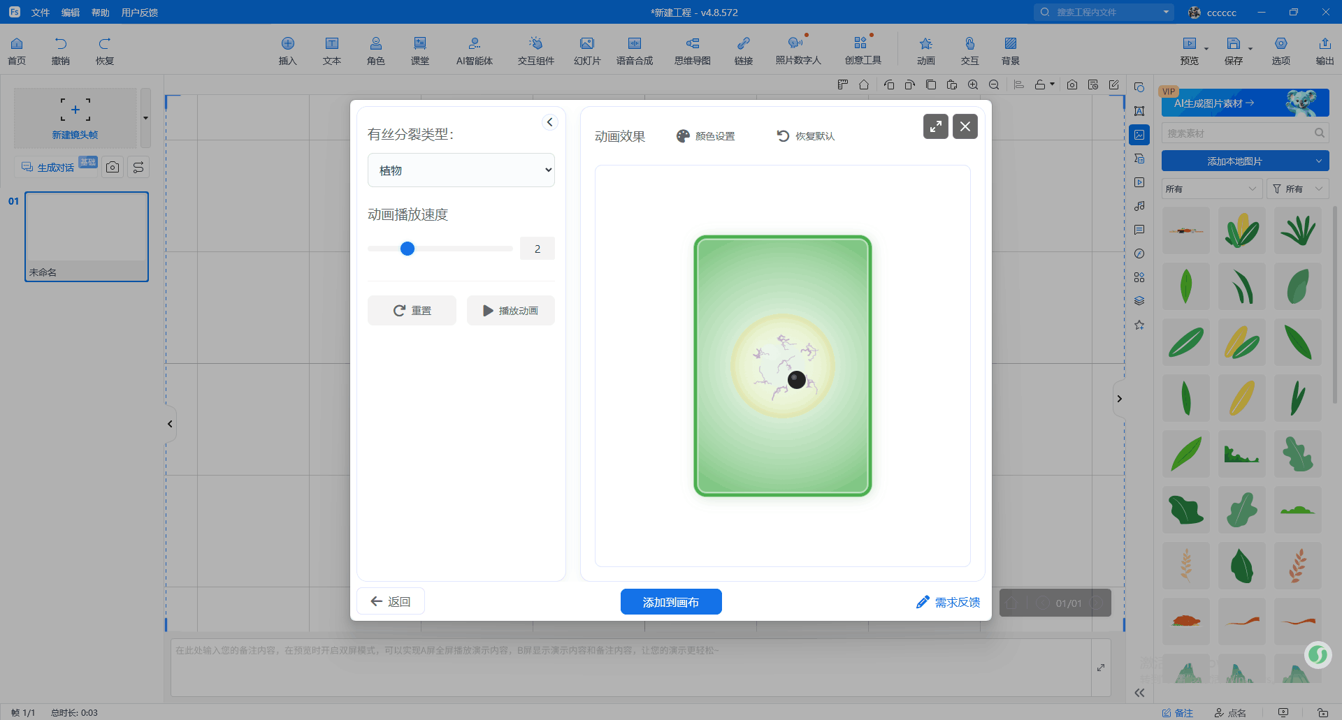Click the 颜色设置 palette icon
Screen dimensions: 1342x720
click(x=683, y=136)
